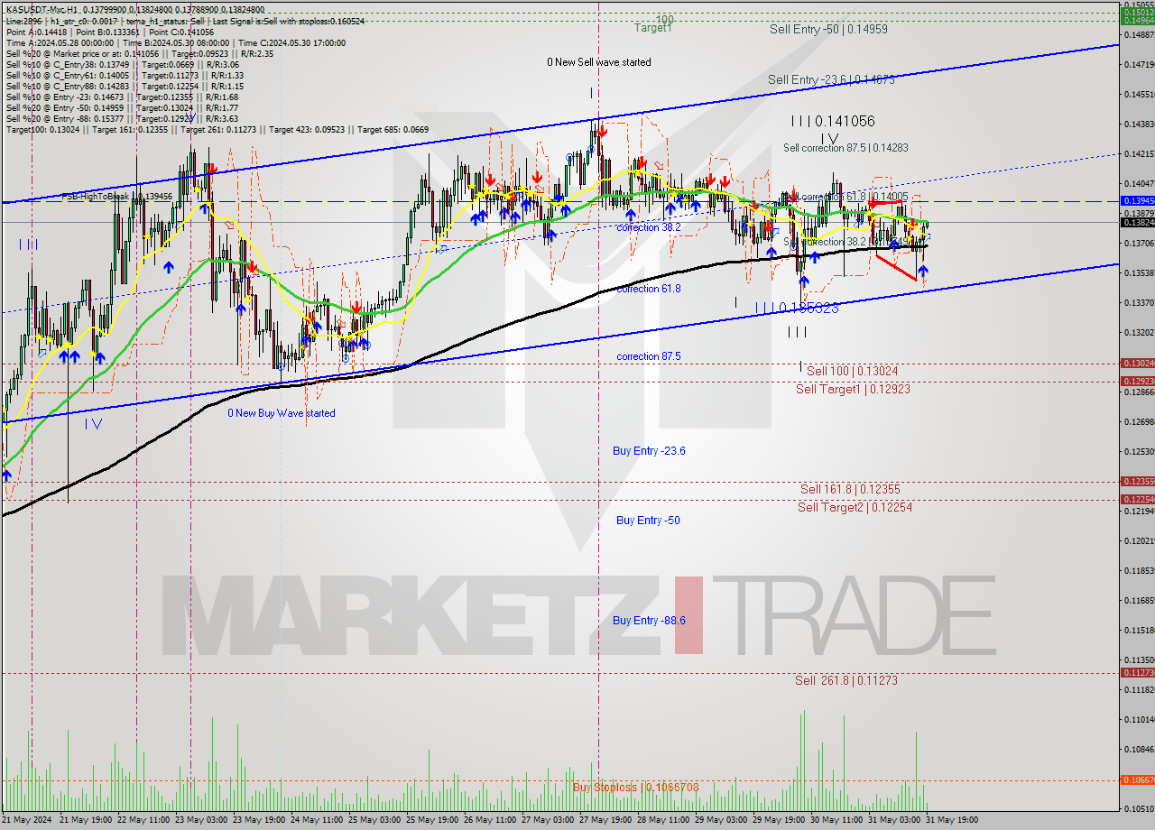1155x830 pixels.
Task: Select the 'Sell correction 87.5 | 0.14283' label
Action: pyautogui.click(x=845, y=147)
